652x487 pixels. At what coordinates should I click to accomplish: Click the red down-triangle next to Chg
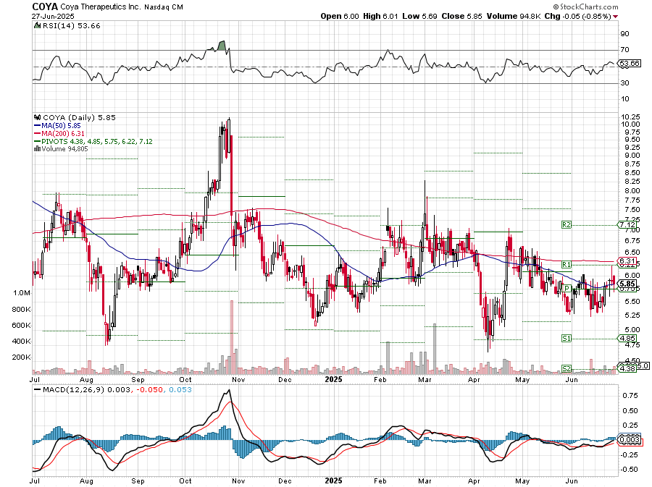(x=615, y=17)
